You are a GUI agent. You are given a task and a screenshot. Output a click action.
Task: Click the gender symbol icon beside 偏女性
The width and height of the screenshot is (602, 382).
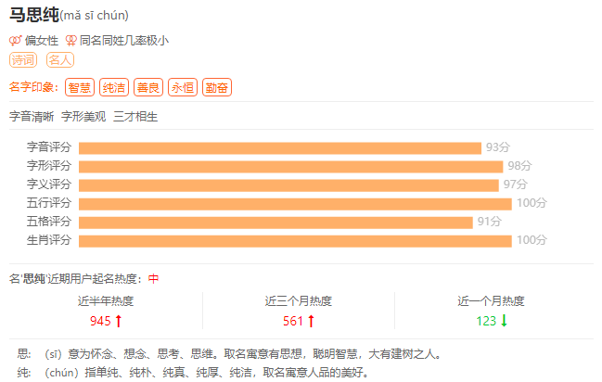point(15,41)
